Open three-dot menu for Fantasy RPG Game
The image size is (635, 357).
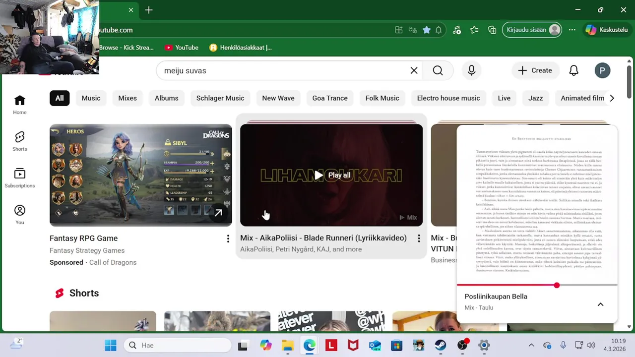228,238
